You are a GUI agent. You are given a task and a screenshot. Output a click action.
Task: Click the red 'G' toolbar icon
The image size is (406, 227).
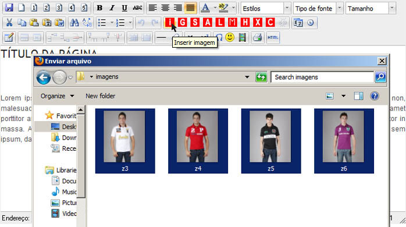[182, 23]
